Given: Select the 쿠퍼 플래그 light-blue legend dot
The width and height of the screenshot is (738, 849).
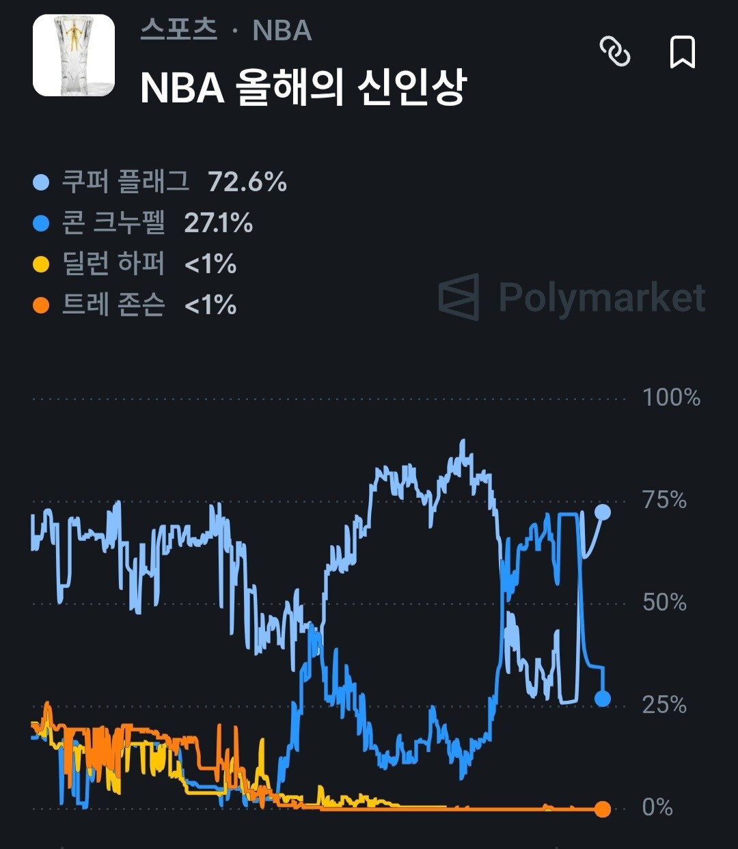Looking at the screenshot, I should pos(41,182).
